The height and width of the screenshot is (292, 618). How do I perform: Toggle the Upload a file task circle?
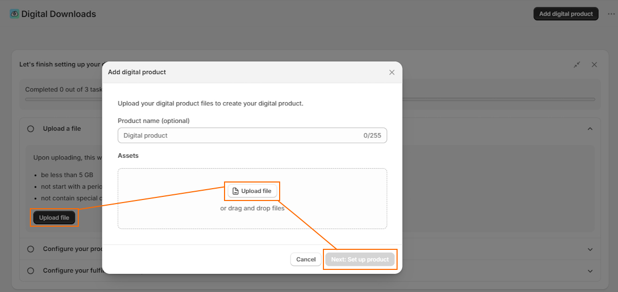(30, 129)
